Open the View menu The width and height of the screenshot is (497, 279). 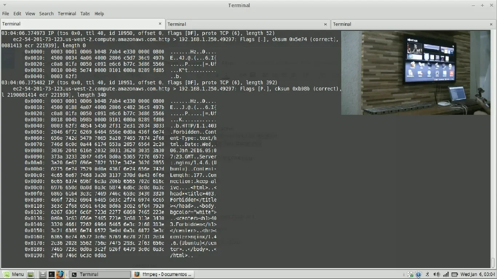pyautogui.click(x=30, y=13)
